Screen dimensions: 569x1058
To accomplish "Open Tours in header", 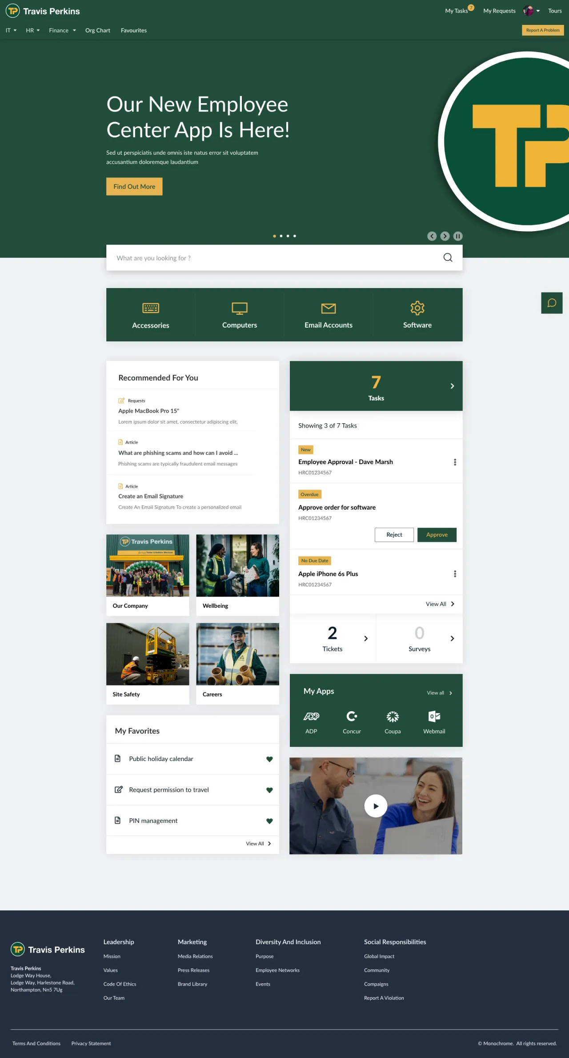I will pos(555,11).
